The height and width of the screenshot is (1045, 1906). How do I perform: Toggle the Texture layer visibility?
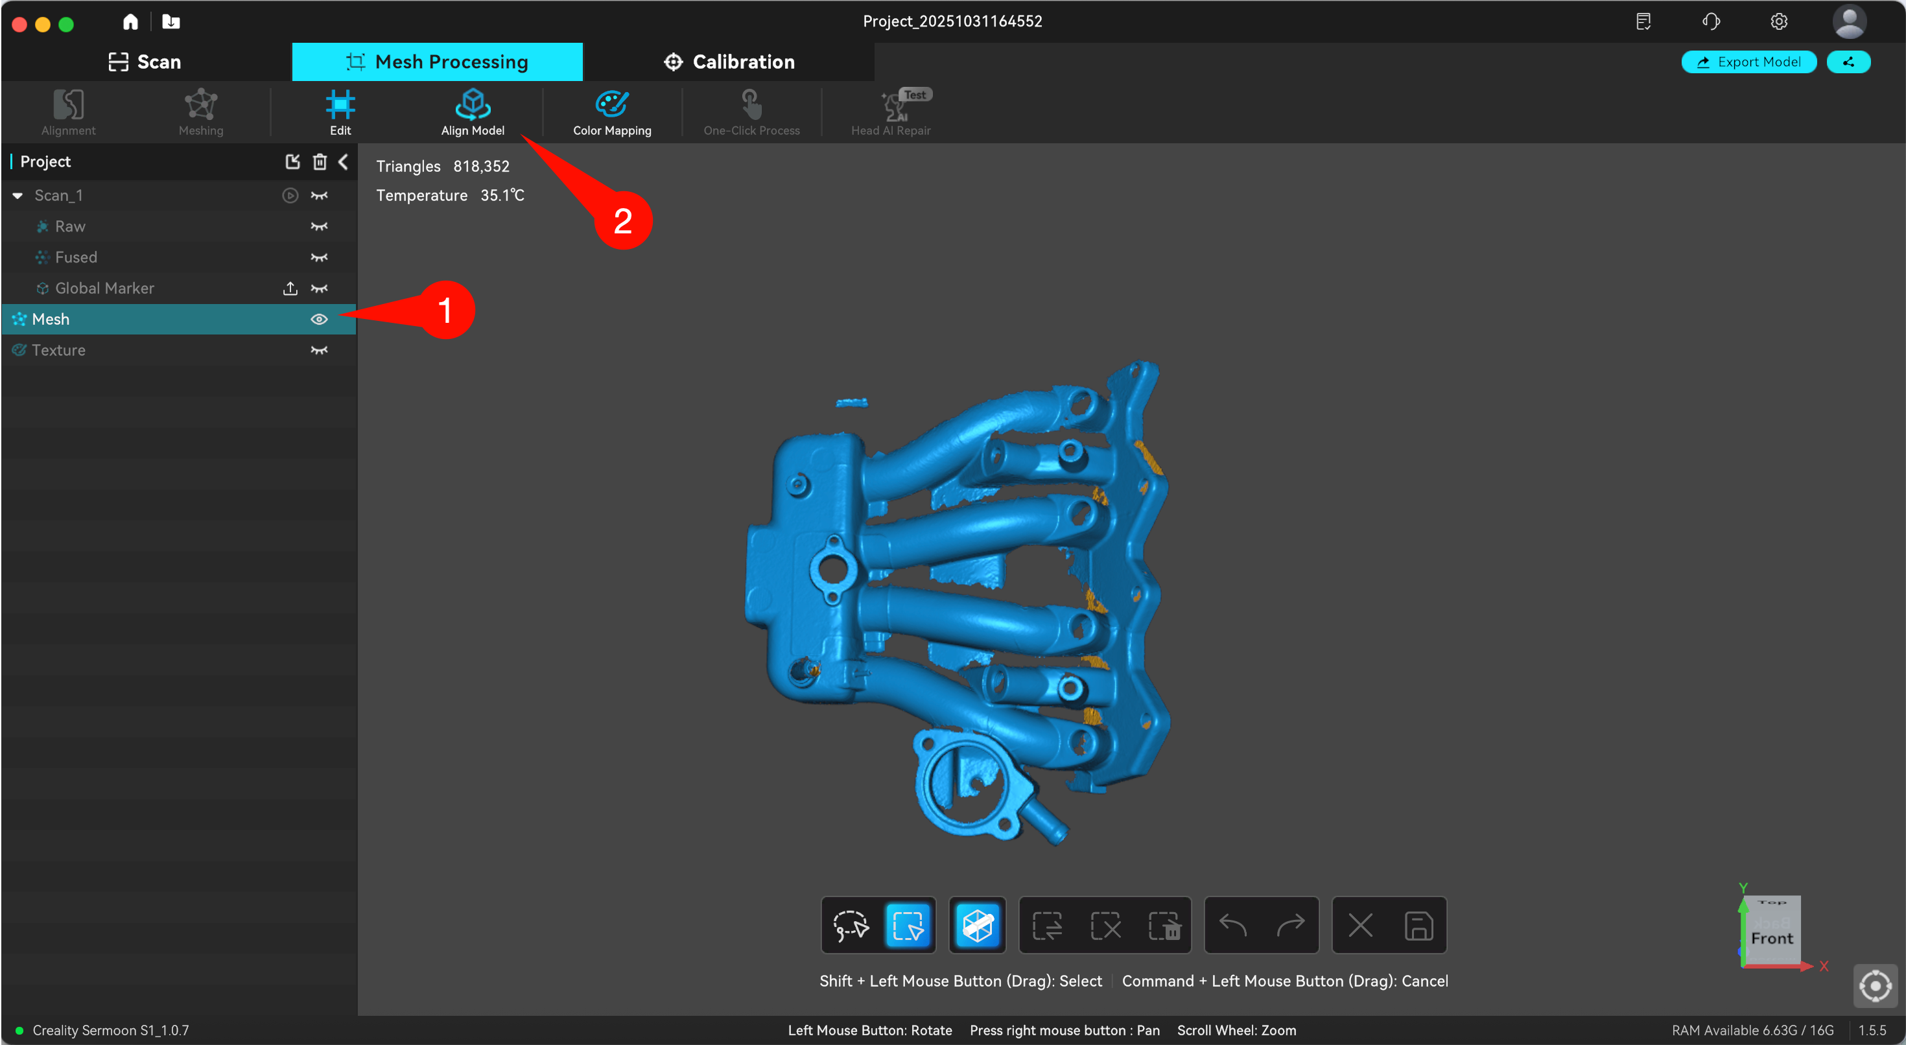click(x=319, y=349)
